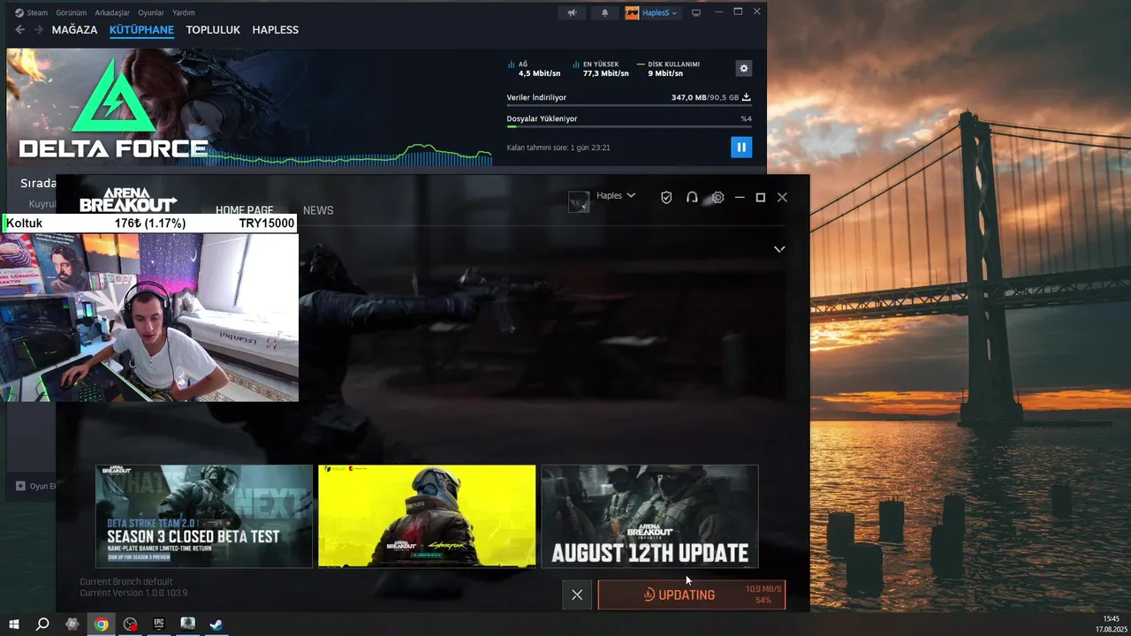Click the DİSK KULLANIMI stat

point(668,69)
